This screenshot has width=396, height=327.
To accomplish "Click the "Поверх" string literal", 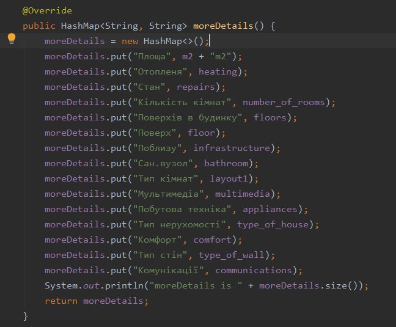I will 155,133.
